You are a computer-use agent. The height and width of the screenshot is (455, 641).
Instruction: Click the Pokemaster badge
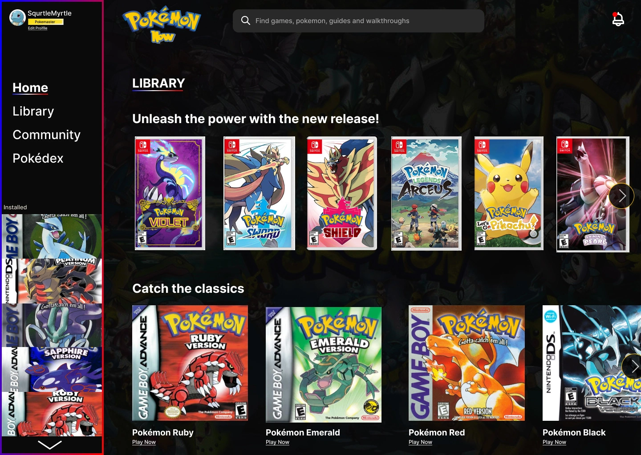[x=45, y=22]
